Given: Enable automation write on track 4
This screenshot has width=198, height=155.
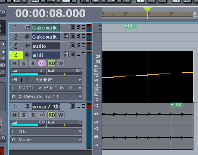Looking at the screenshot, I should (x=61, y=64).
